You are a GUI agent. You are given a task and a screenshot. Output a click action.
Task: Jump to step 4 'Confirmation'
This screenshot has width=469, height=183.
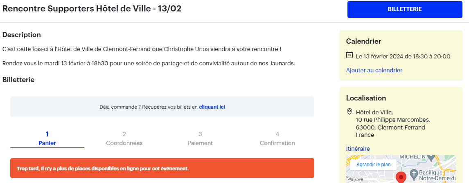277,138
